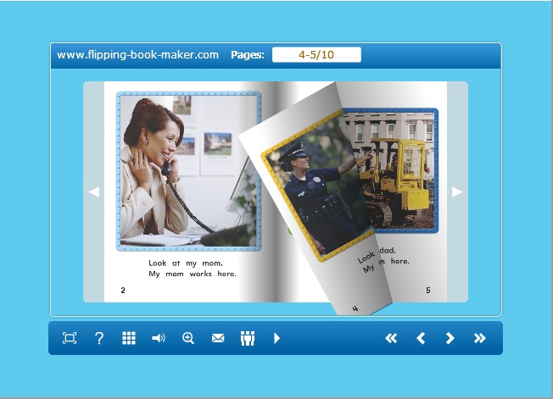Go to previous page single-left chevron in toolbar
553x399 pixels.
click(421, 338)
